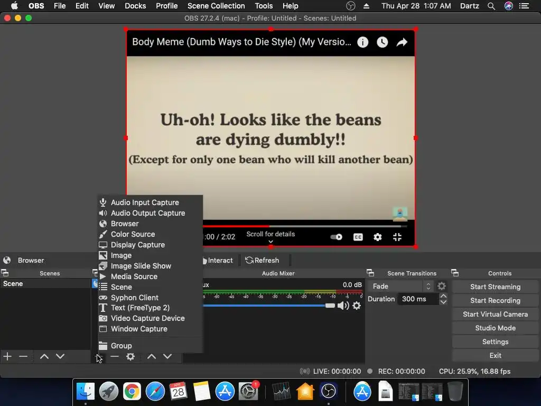The width and height of the screenshot is (541, 406).
Task: Open the Profile menu
Action: 166,6
